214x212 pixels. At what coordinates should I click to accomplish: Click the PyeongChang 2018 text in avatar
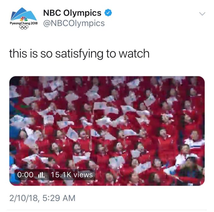point(24,23)
